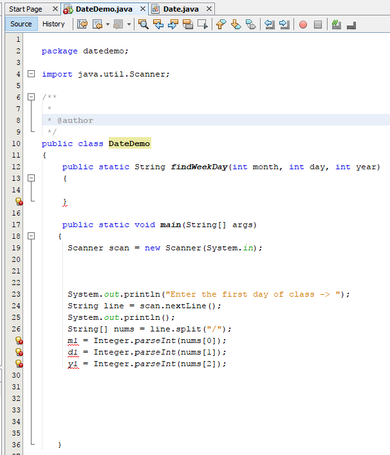The image size is (390, 455).
Task: Open the dropdown arrow beside Back icon
Action: click(x=107, y=24)
